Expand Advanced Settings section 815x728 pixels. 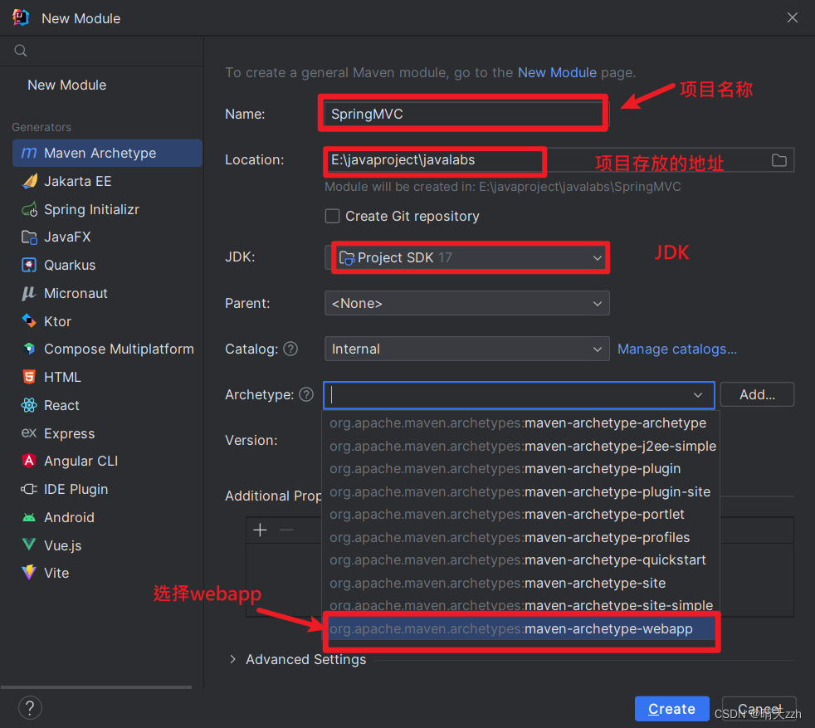tap(233, 659)
